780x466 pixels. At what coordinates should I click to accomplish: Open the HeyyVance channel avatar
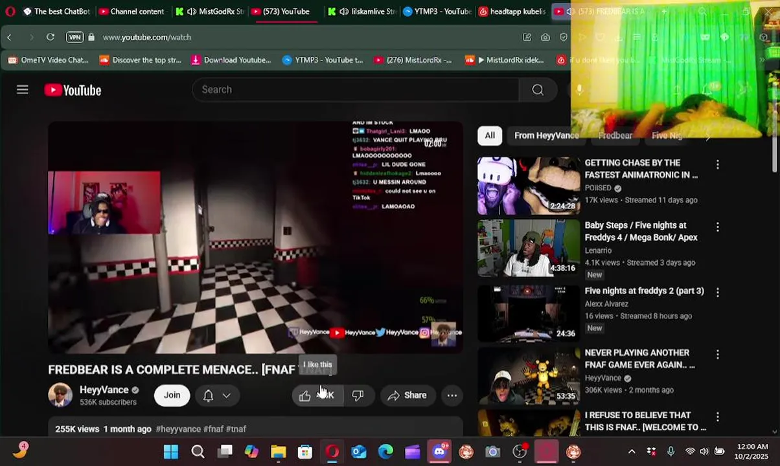tap(60, 395)
